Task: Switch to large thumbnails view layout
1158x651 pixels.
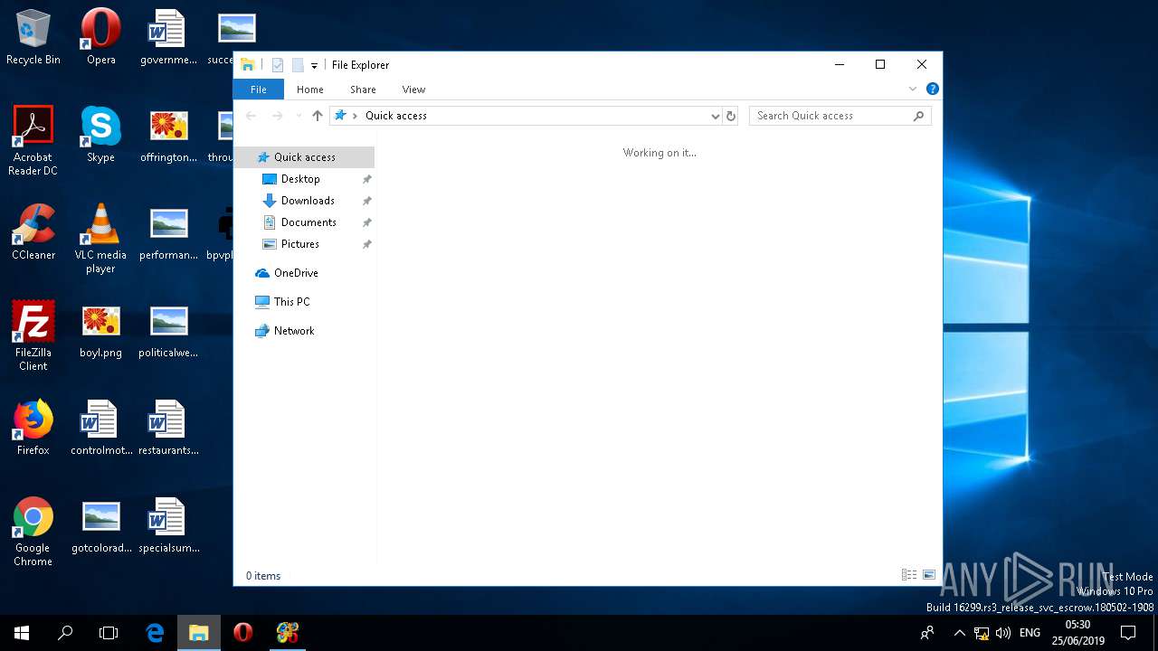Action: coord(928,575)
